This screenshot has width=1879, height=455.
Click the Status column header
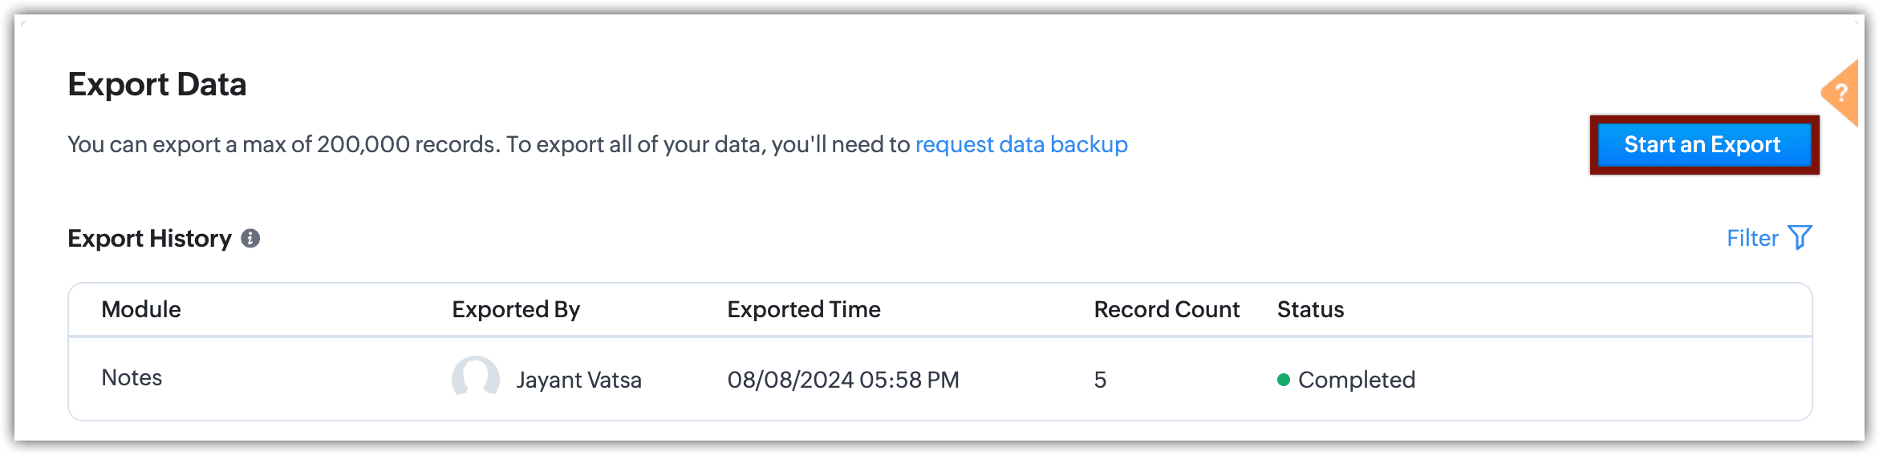(1310, 309)
